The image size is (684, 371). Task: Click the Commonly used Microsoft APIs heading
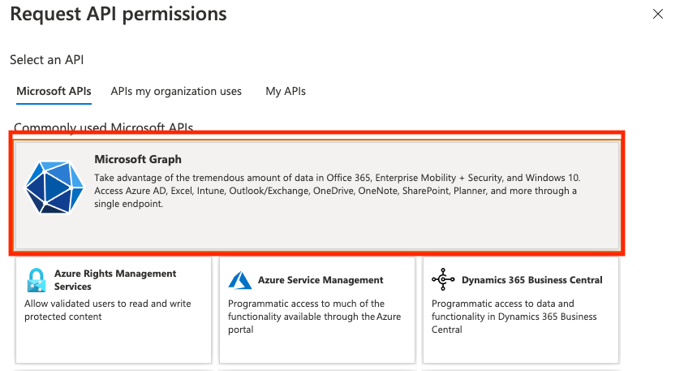[103, 127]
